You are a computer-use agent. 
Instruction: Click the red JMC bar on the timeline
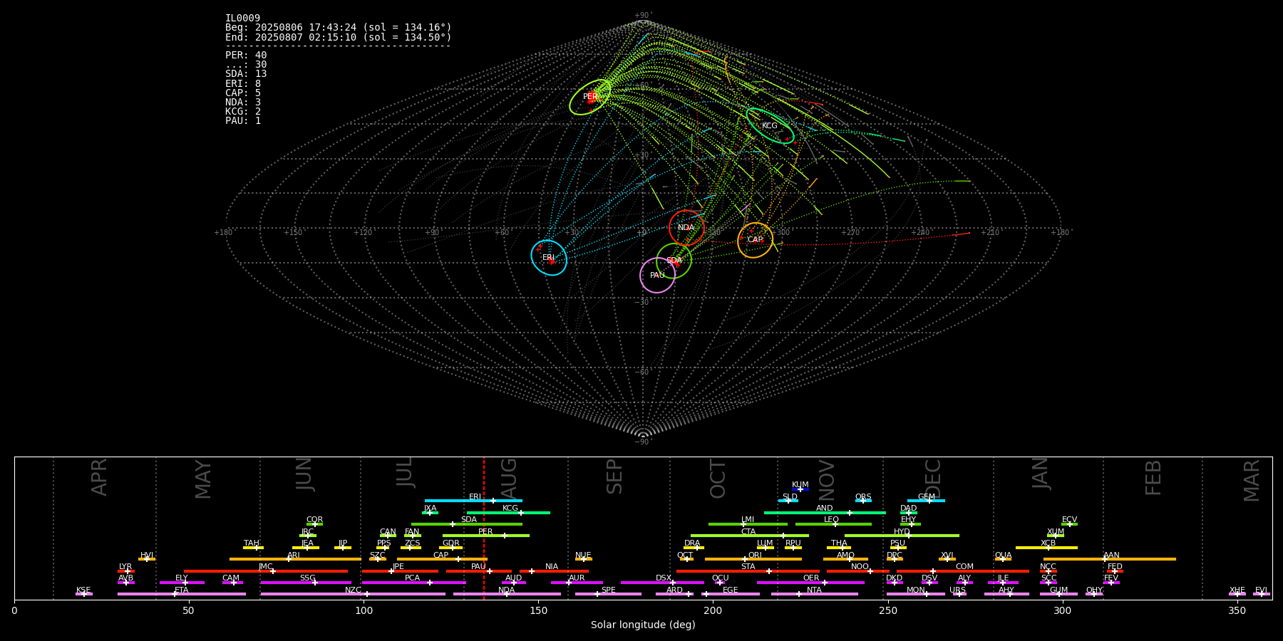(266, 571)
